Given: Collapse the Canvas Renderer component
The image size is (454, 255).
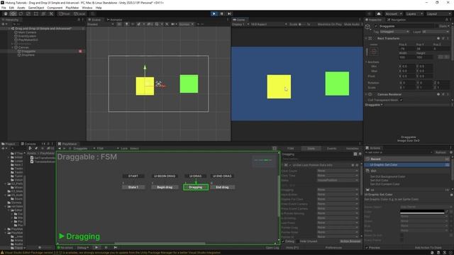Looking at the screenshot, I should (x=366, y=94).
